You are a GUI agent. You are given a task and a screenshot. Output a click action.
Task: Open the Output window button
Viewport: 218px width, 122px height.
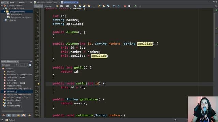point(10,120)
